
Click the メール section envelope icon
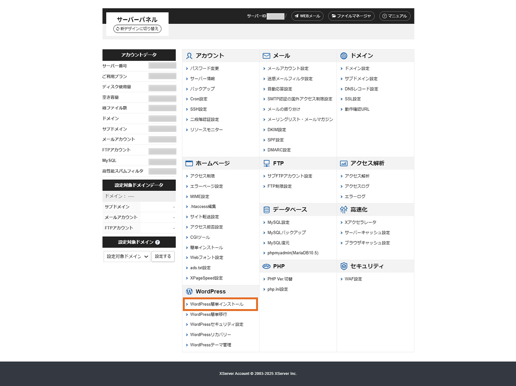click(x=266, y=56)
